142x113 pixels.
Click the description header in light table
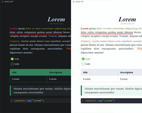point(127,72)
